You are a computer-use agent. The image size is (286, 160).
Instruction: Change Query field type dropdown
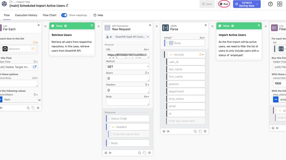[147, 73]
